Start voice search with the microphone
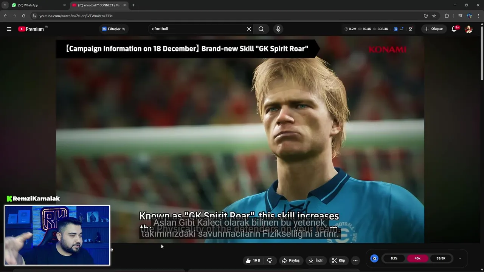The height and width of the screenshot is (272, 484). [x=278, y=29]
